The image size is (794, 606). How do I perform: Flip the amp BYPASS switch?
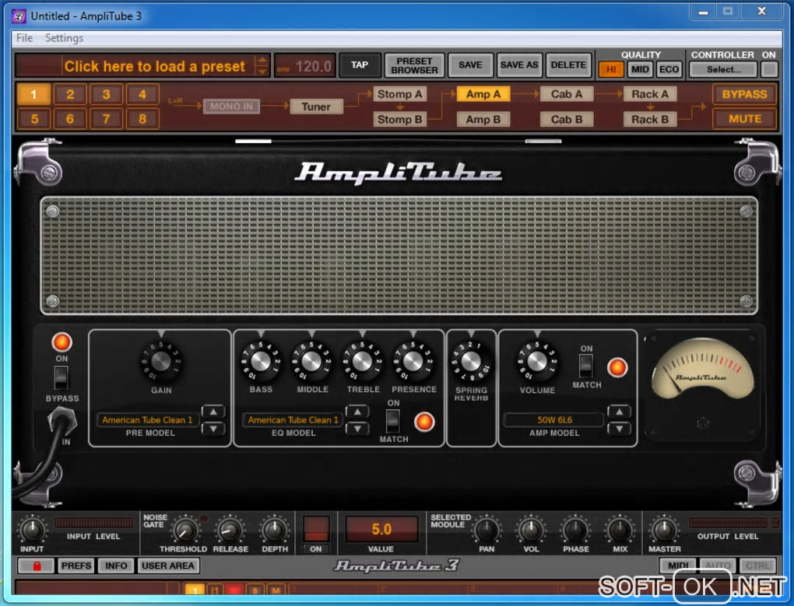[61, 377]
